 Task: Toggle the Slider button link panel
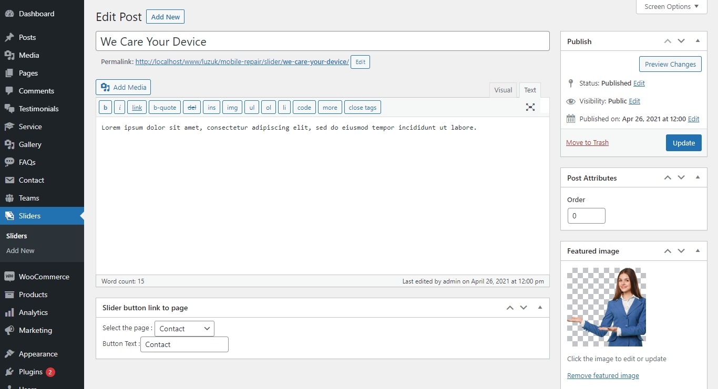tap(539, 308)
